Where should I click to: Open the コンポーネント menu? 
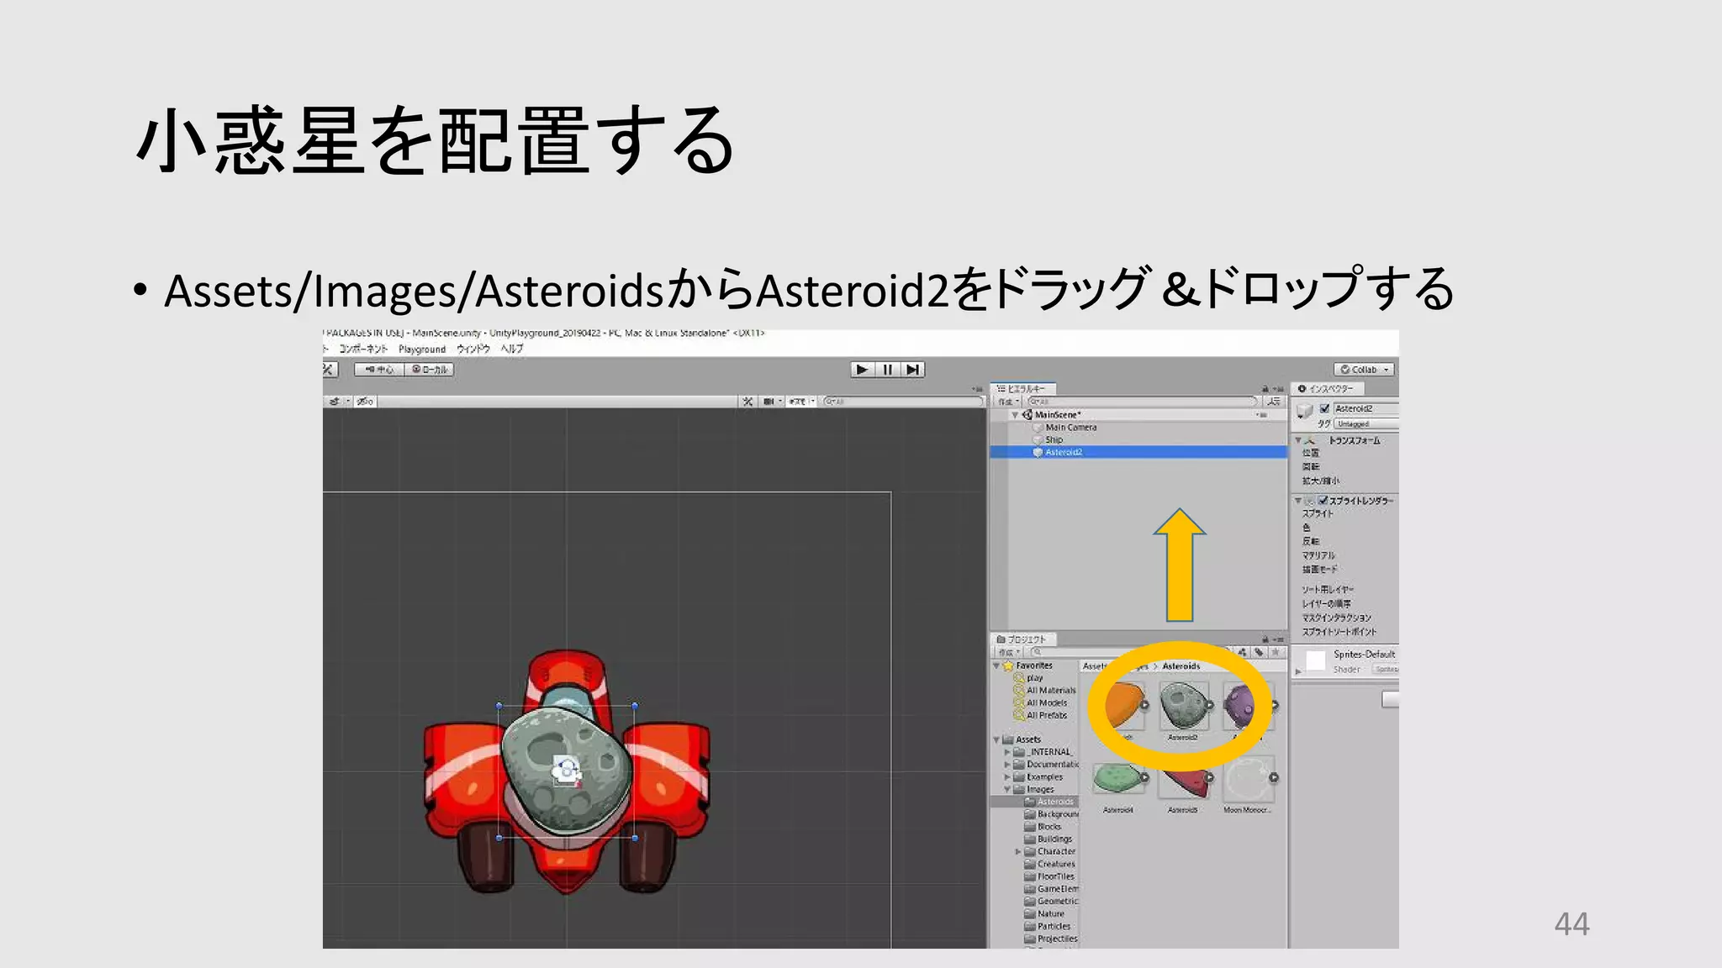coord(363,349)
